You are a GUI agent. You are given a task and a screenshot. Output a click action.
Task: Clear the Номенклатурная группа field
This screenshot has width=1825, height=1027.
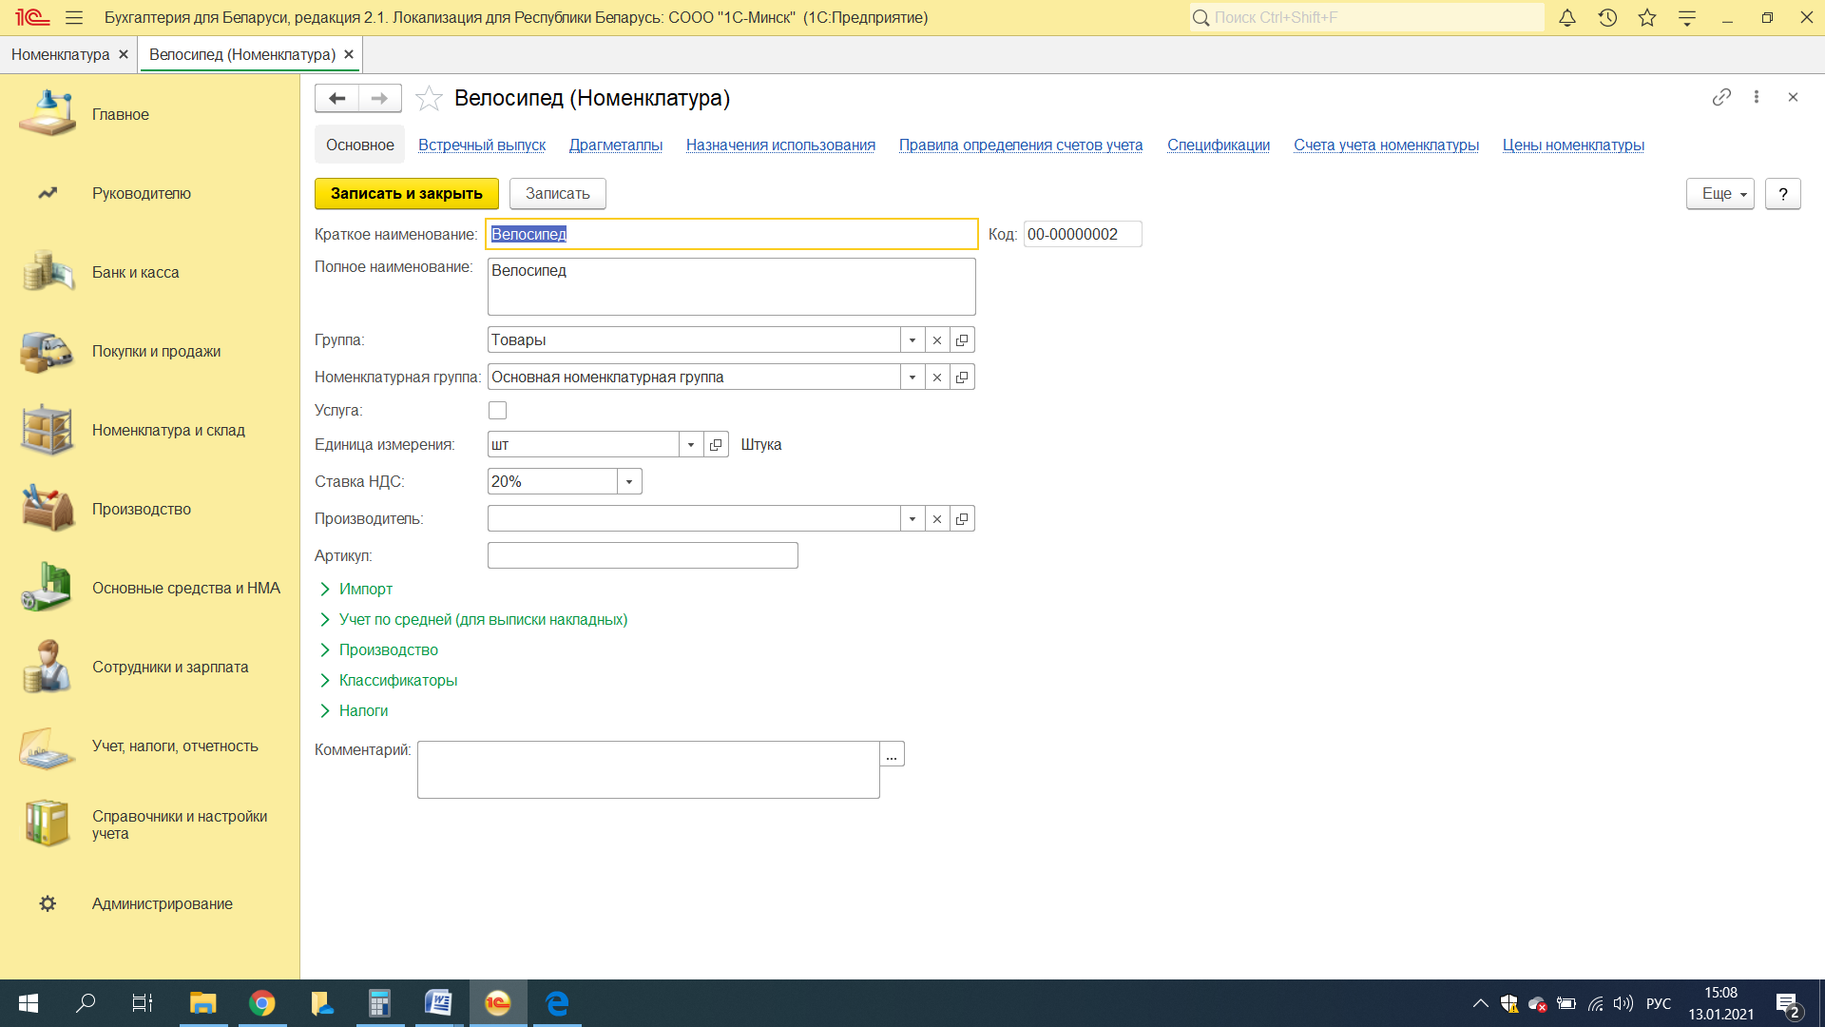tap(937, 377)
